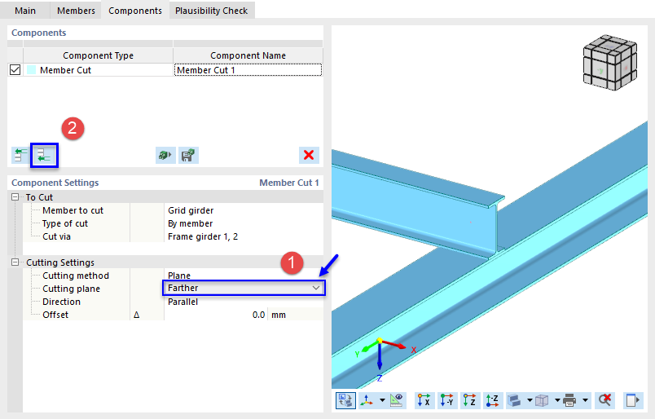
Task: Click the Plane cutting method value
Action: pyautogui.click(x=178, y=276)
